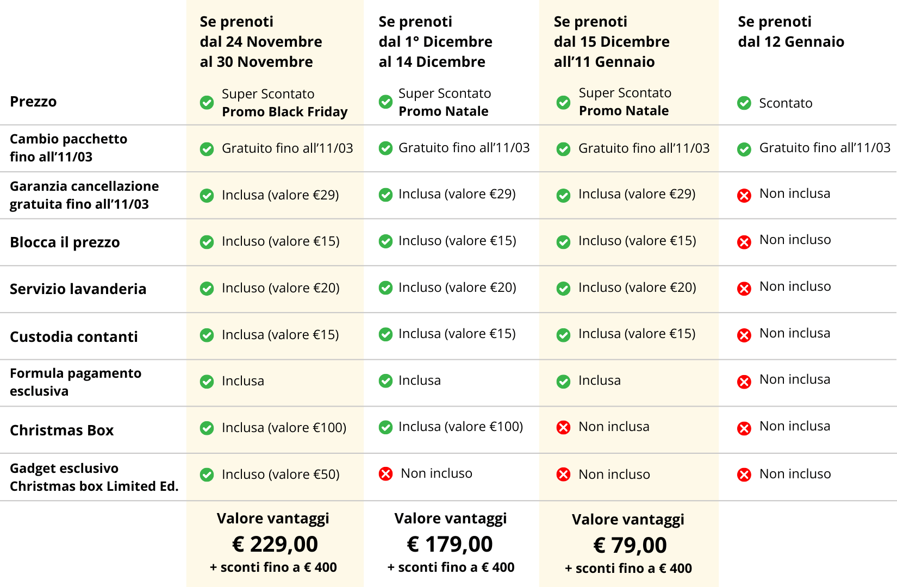Select the 'dal 12 Gennaio' column header
This screenshot has width=897, height=587.
click(x=791, y=32)
